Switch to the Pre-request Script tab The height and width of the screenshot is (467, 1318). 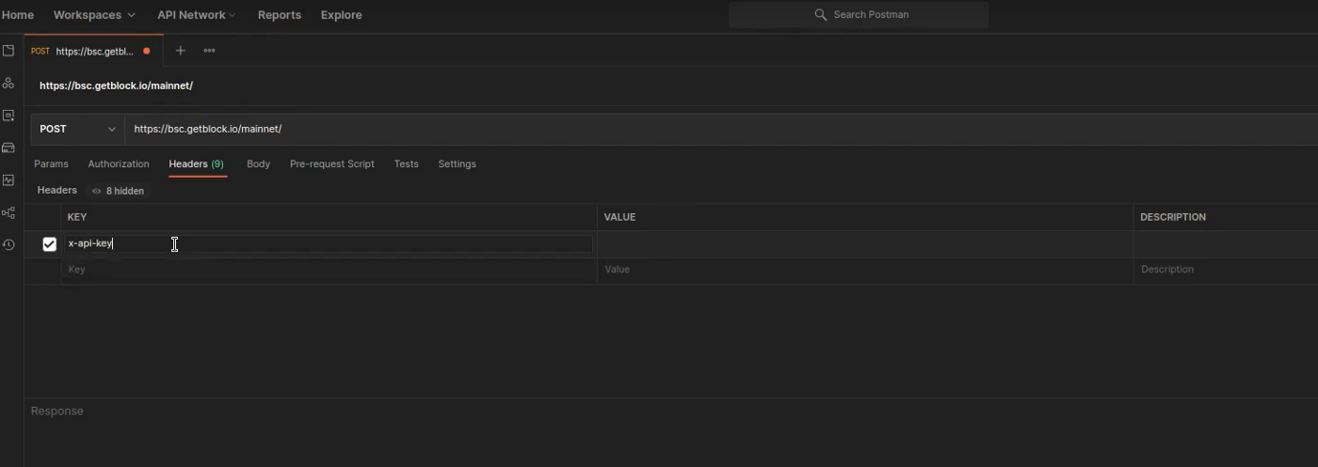pyautogui.click(x=332, y=163)
